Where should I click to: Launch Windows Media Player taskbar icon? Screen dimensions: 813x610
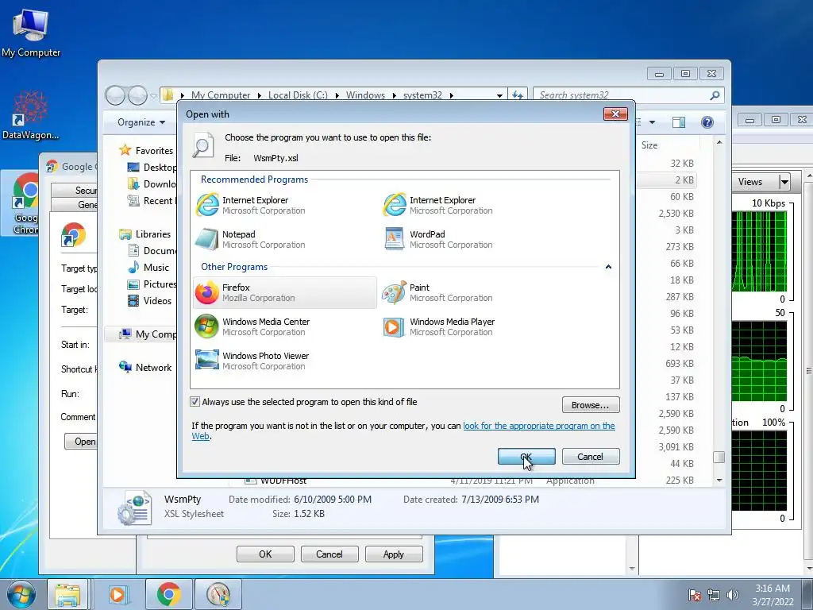pyautogui.click(x=118, y=594)
